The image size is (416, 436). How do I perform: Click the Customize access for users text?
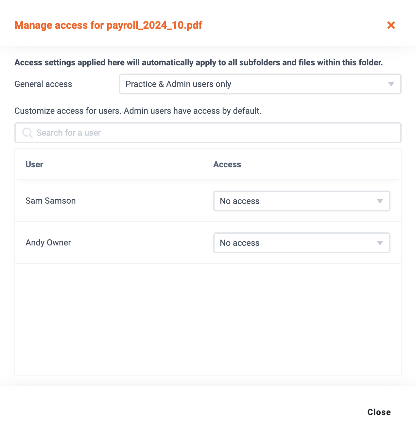[x=138, y=111]
